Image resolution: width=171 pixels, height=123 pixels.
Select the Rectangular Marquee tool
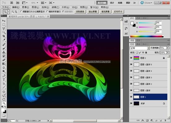click(x=4, y=25)
